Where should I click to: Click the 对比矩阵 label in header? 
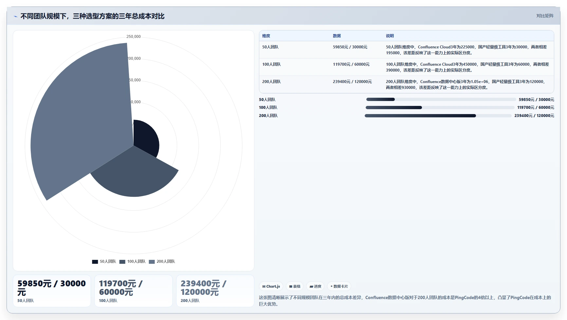click(545, 16)
